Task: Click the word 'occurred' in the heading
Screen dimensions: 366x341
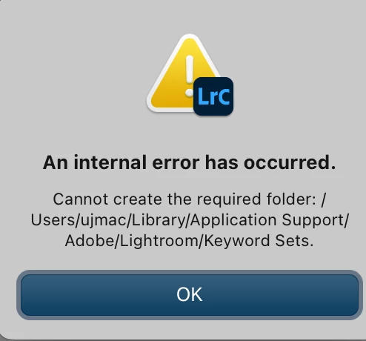Action: (x=287, y=163)
